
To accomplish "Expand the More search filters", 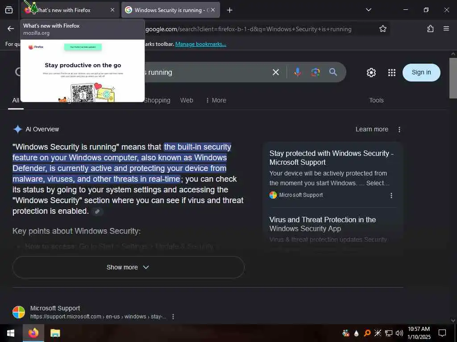I will (x=216, y=100).
